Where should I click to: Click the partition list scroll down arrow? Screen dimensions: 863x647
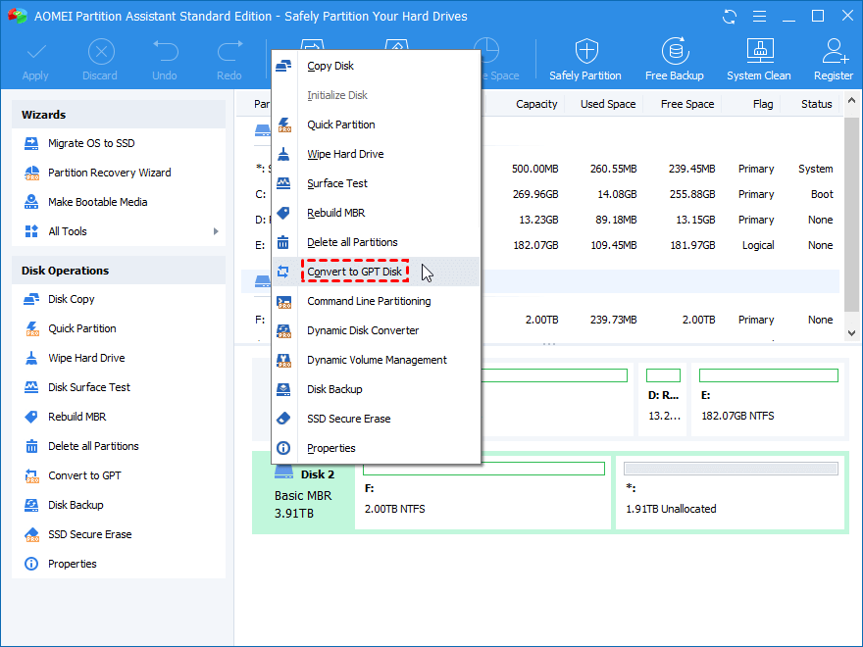851,333
